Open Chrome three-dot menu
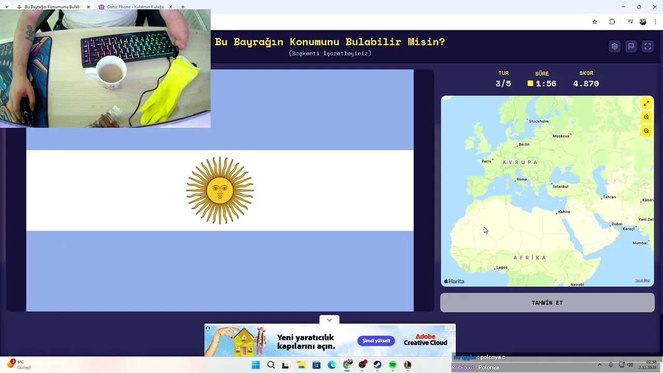663x373 pixels. pyautogui.click(x=655, y=22)
